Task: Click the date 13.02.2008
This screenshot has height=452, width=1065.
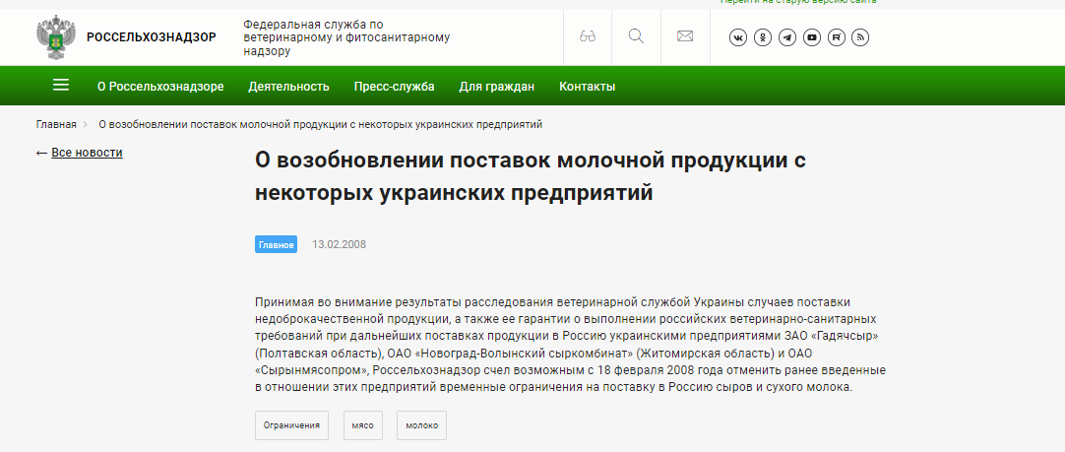Action: (339, 244)
